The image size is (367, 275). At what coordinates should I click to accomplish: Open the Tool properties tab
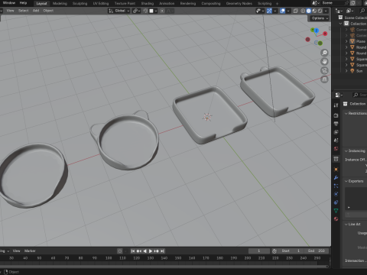(x=336, y=105)
